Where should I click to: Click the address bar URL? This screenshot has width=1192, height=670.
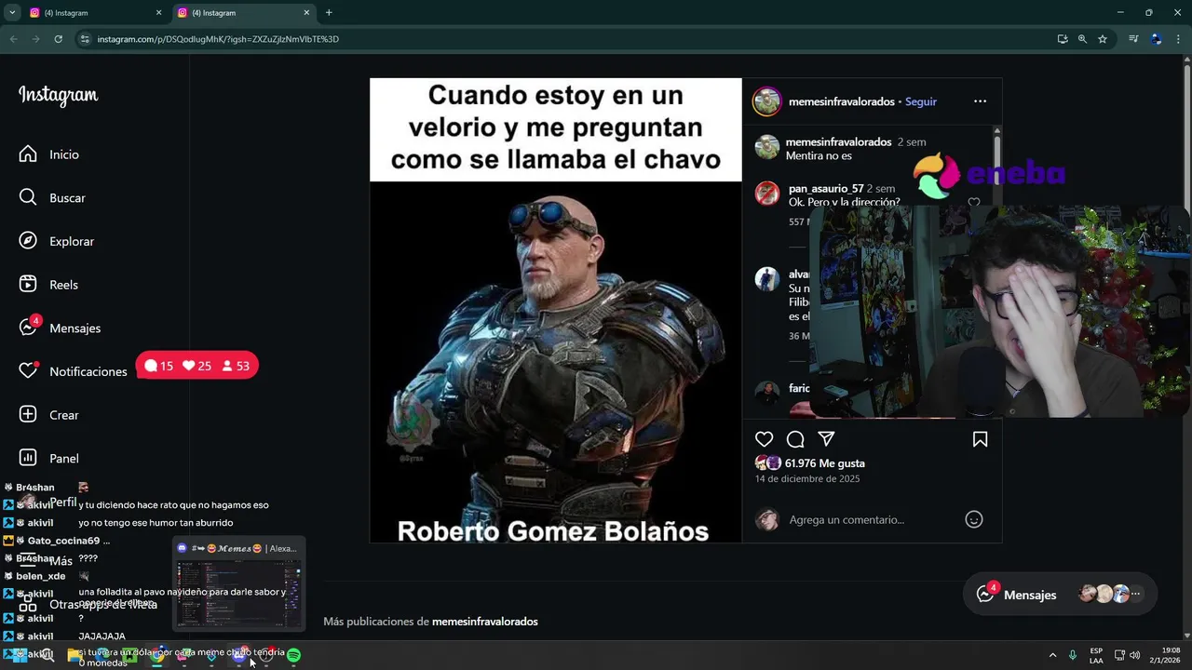(218, 39)
